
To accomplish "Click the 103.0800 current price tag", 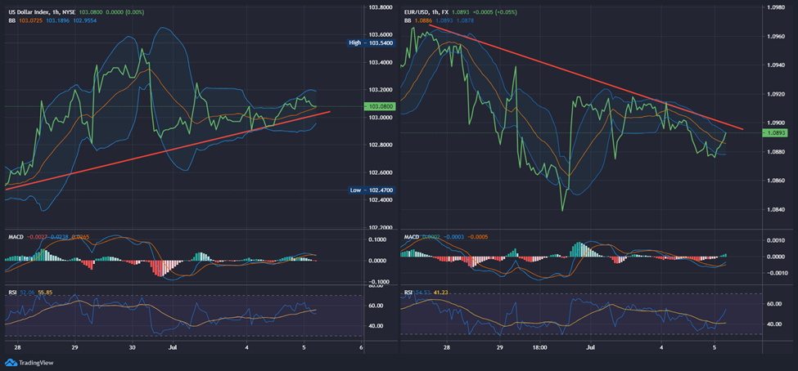I will tap(378, 106).
